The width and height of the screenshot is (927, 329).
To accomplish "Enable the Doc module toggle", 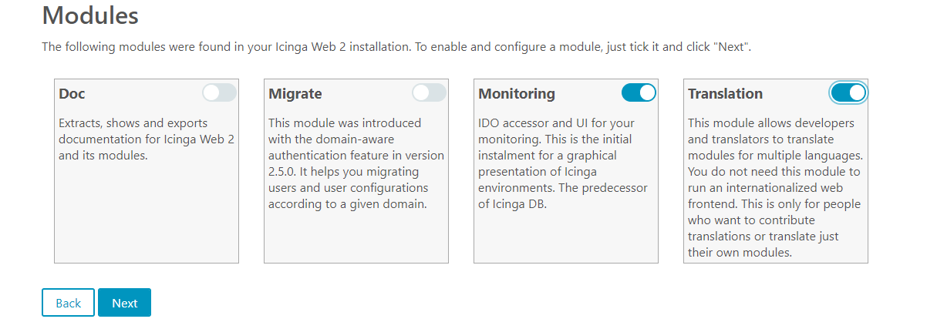I will [x=220, y=93].
